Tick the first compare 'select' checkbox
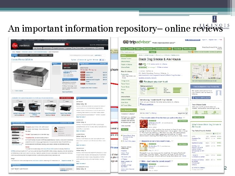The width and height of the screenshot is (235, 176). pyautogui.click(x=18, y=101)
